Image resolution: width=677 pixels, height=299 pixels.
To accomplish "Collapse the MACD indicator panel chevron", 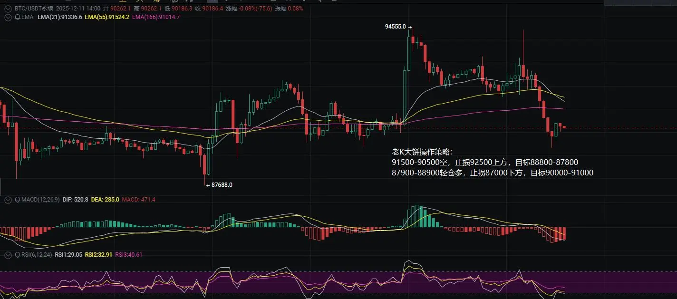I will click(8, 200).
